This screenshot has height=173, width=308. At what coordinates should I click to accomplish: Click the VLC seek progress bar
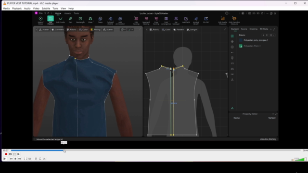pyautogui.click(x=155, y=150)
